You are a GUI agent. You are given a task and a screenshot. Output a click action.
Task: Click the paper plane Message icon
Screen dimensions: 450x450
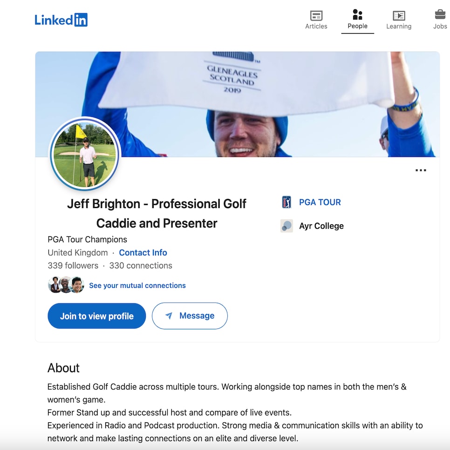[169, 316]
